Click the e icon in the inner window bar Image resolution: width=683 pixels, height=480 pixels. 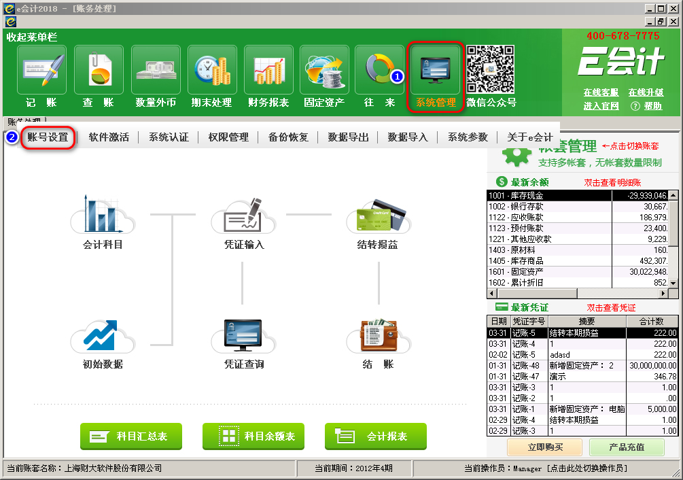[10, 21]
